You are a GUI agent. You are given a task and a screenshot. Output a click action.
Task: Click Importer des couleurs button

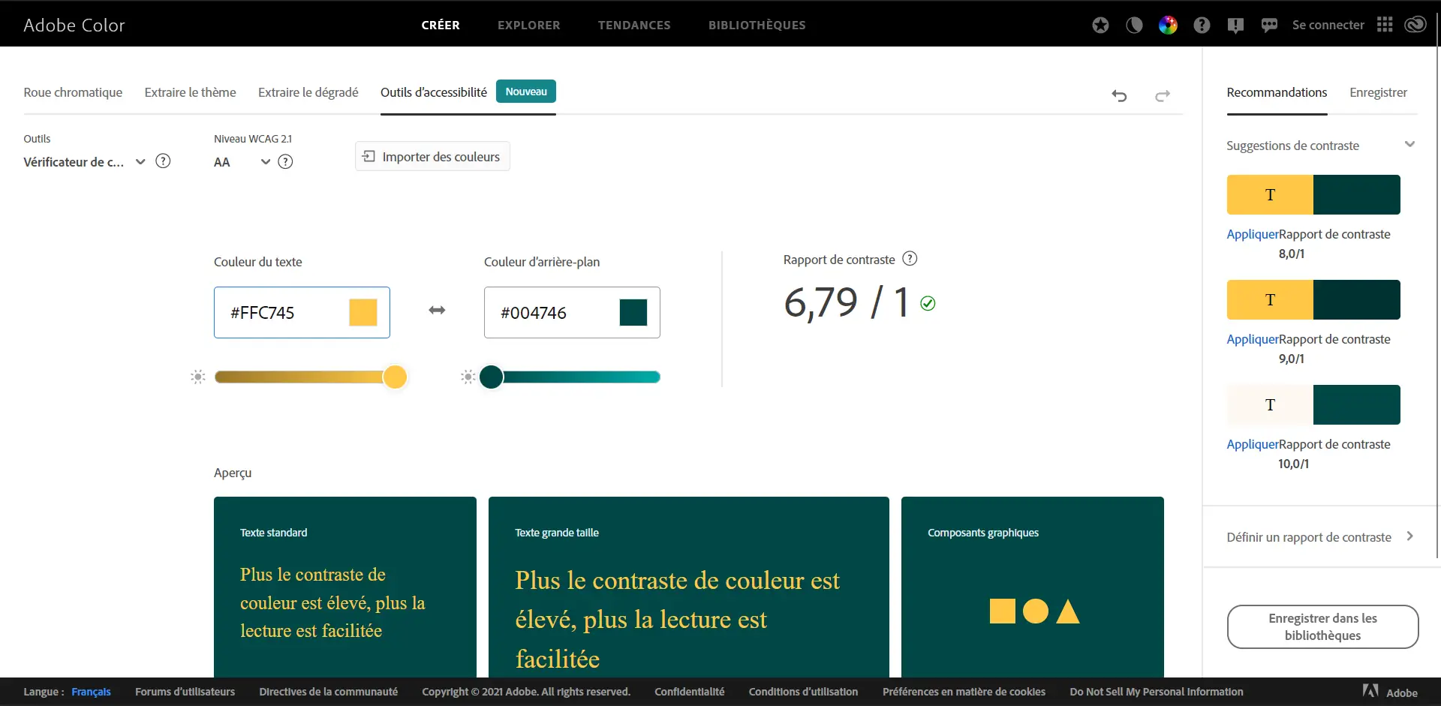point(432,157)
